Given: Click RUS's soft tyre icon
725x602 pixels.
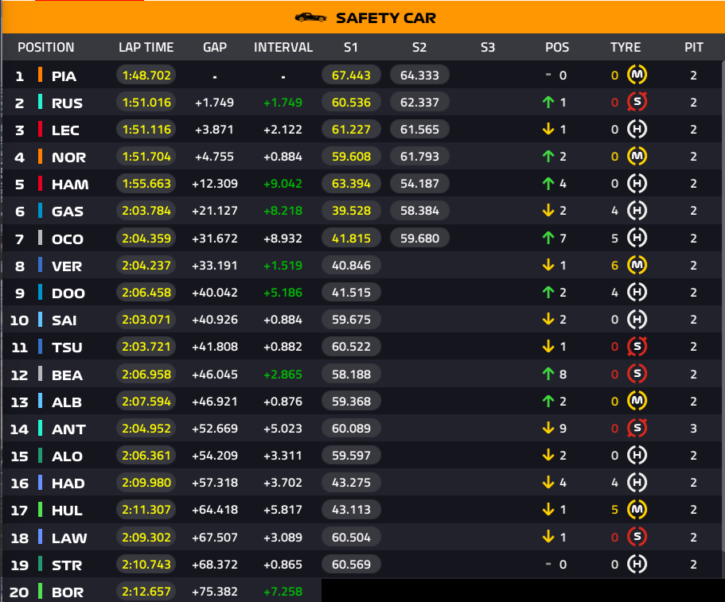Looking at the screenshot, I should click(x=637, y=102).
